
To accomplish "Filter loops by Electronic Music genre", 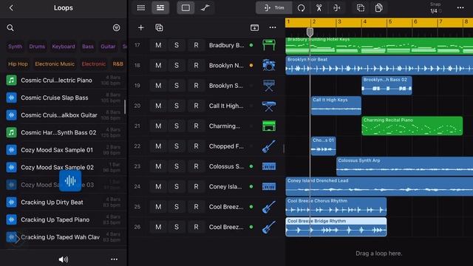I will 55,64.
